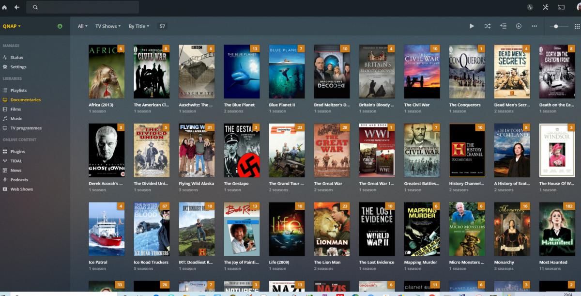
Task: Open the By Title sort dropdown
Action: coord(138,26)
